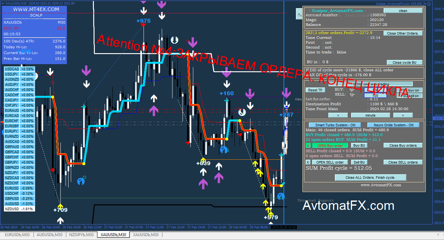Step Time Point Main back with < button

338,115
